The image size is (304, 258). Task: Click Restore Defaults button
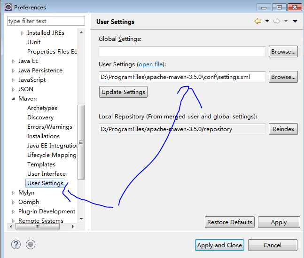pyautogui.click(x=230, y=222)
